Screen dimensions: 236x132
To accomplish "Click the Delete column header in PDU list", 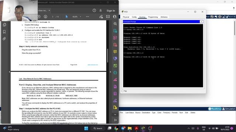I will [193, 113].
